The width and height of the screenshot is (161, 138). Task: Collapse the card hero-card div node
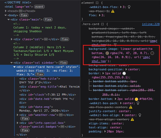pos(14,67)
